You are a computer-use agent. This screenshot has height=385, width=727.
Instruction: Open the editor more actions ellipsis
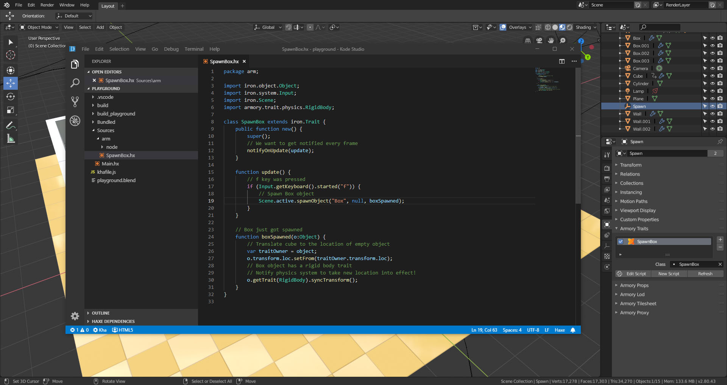(x=574, y=61)
